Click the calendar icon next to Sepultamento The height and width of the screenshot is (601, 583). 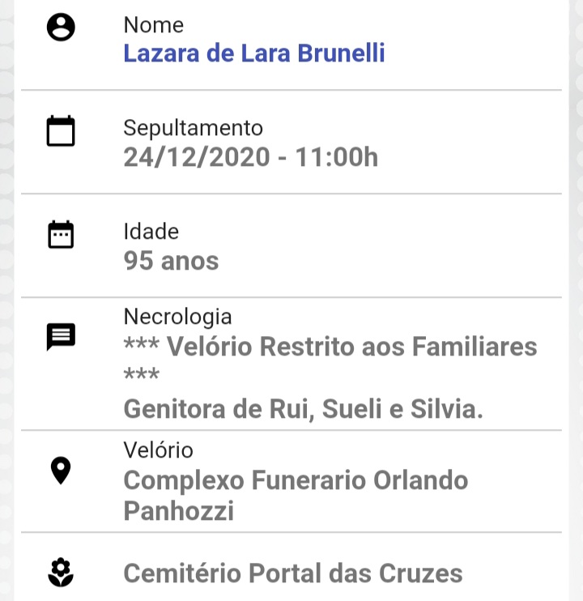pos(61,131)
